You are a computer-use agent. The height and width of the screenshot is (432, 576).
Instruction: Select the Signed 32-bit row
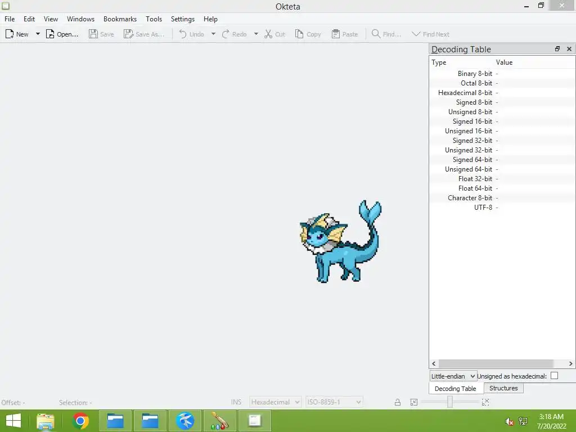pos(502,140)
